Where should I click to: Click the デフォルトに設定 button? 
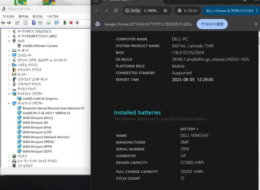click(212, 24)
